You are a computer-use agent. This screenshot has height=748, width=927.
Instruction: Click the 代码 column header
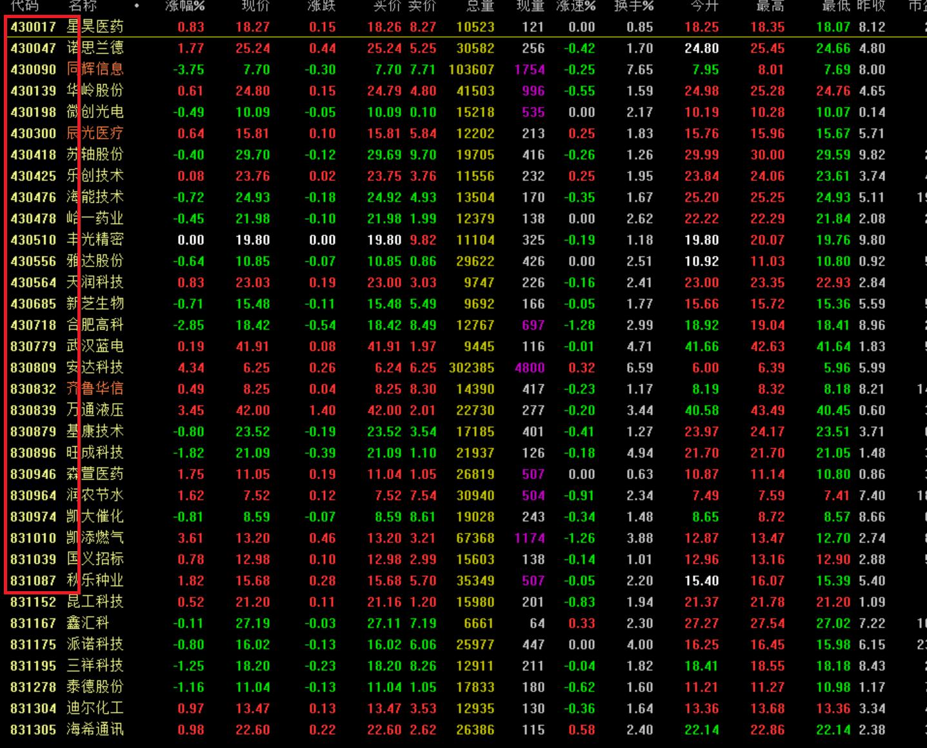pos(25,6)
